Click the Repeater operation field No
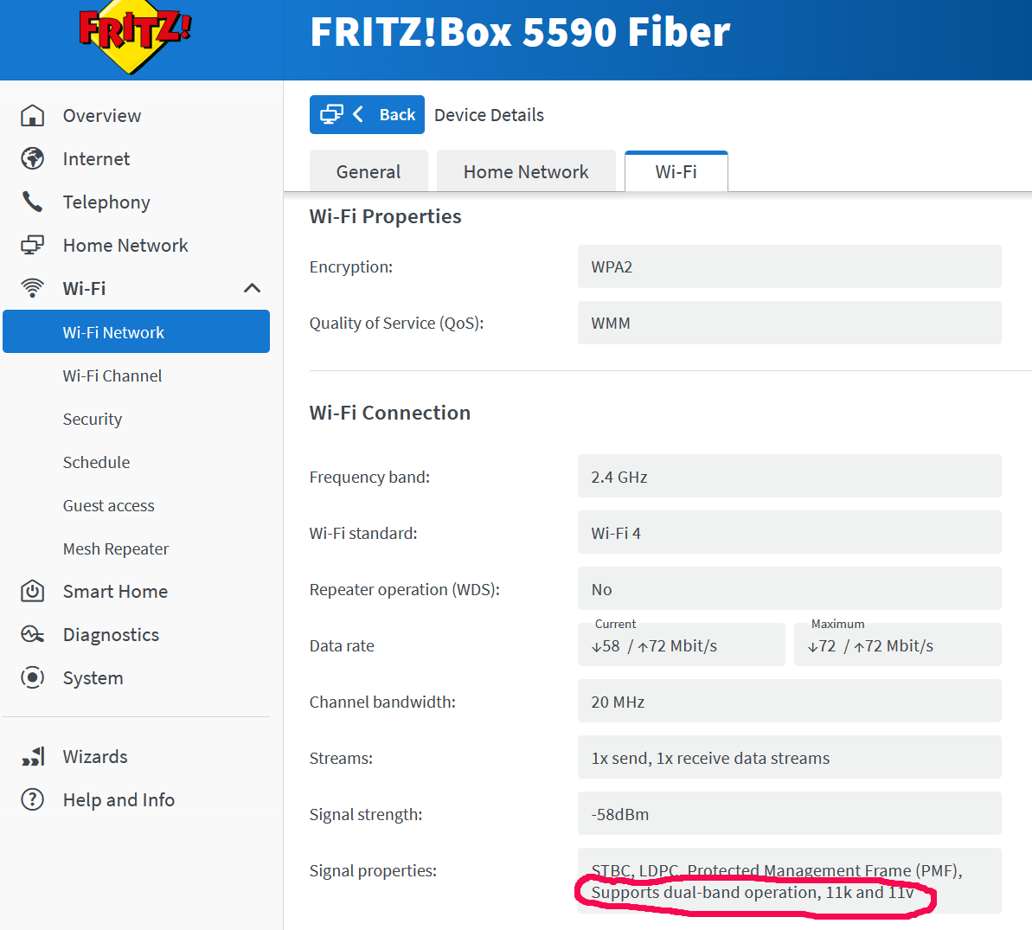Image resolution: width=1032 pixels, height=930 pixels. (790, 588)
